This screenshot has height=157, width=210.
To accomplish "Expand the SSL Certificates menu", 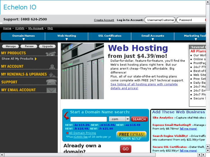I will [110, 37].
